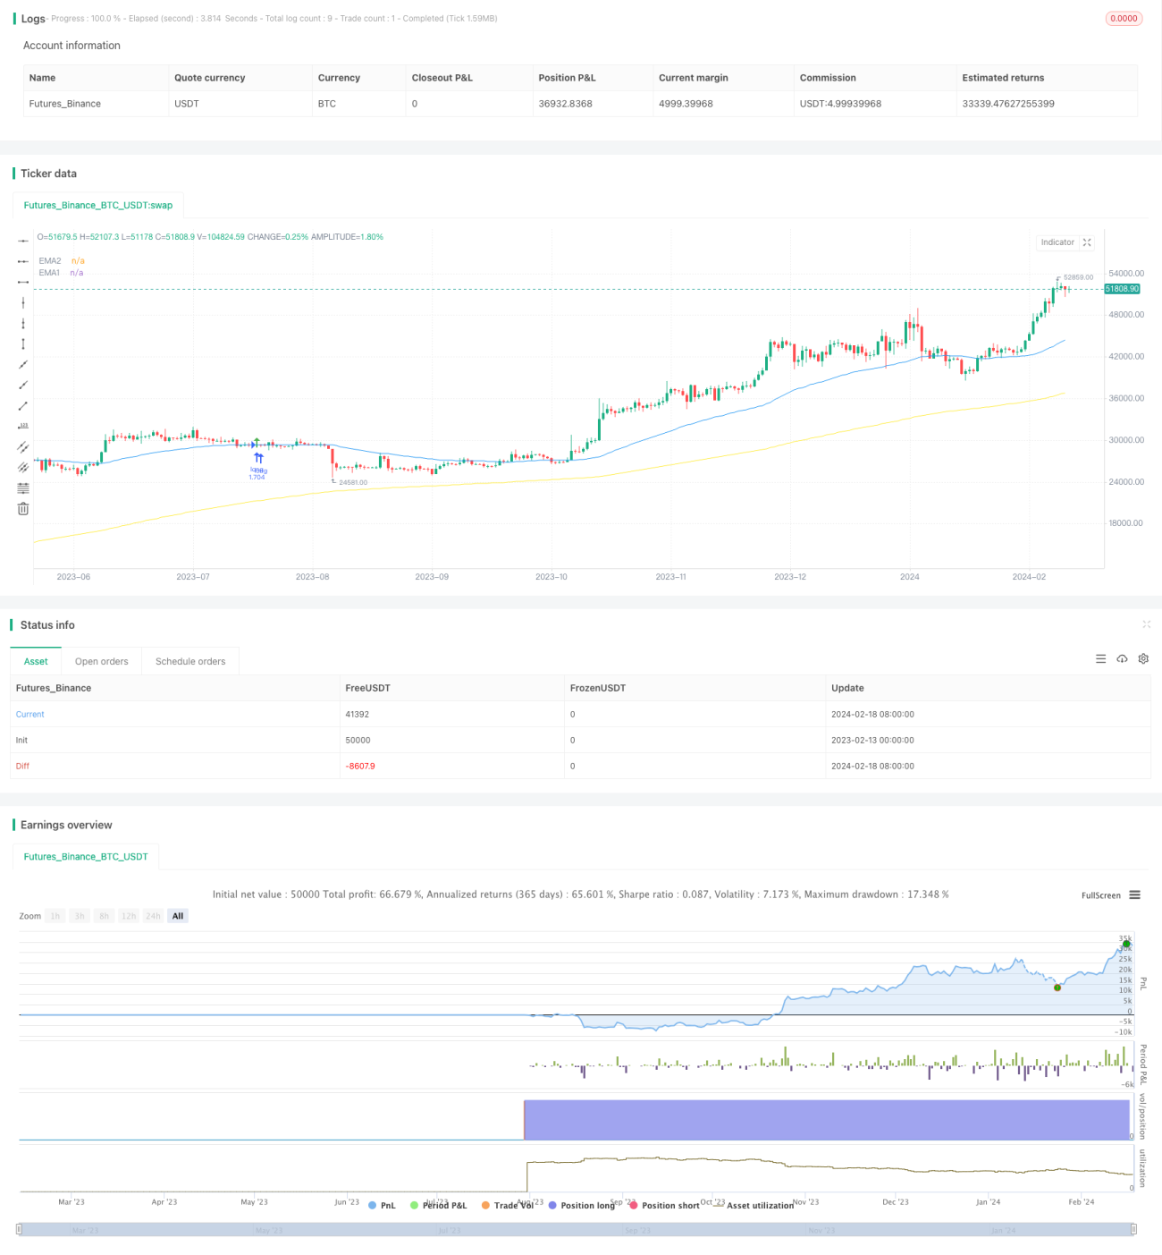Select the parallel straight line tool
The width and height of the screenshot is (1162, 1255).
click(23, 446)
